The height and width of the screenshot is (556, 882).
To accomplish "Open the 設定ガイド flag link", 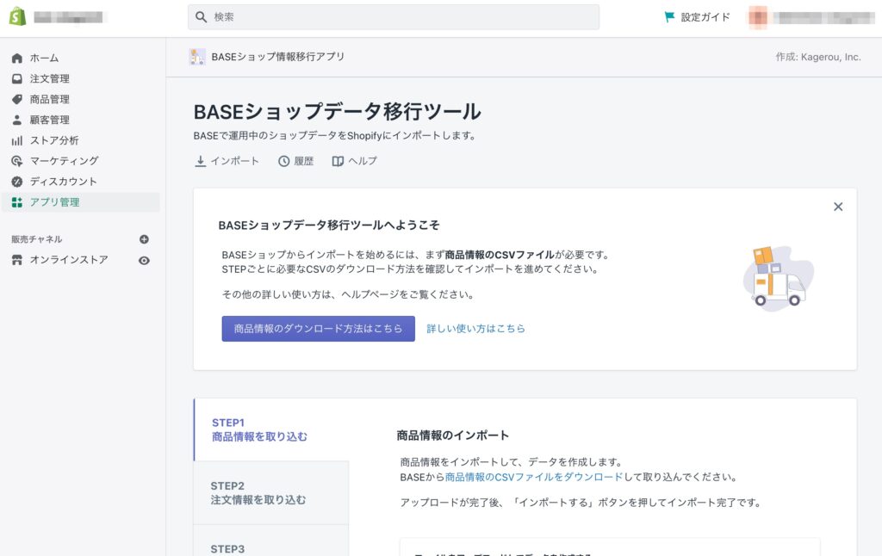I will 697,17.
